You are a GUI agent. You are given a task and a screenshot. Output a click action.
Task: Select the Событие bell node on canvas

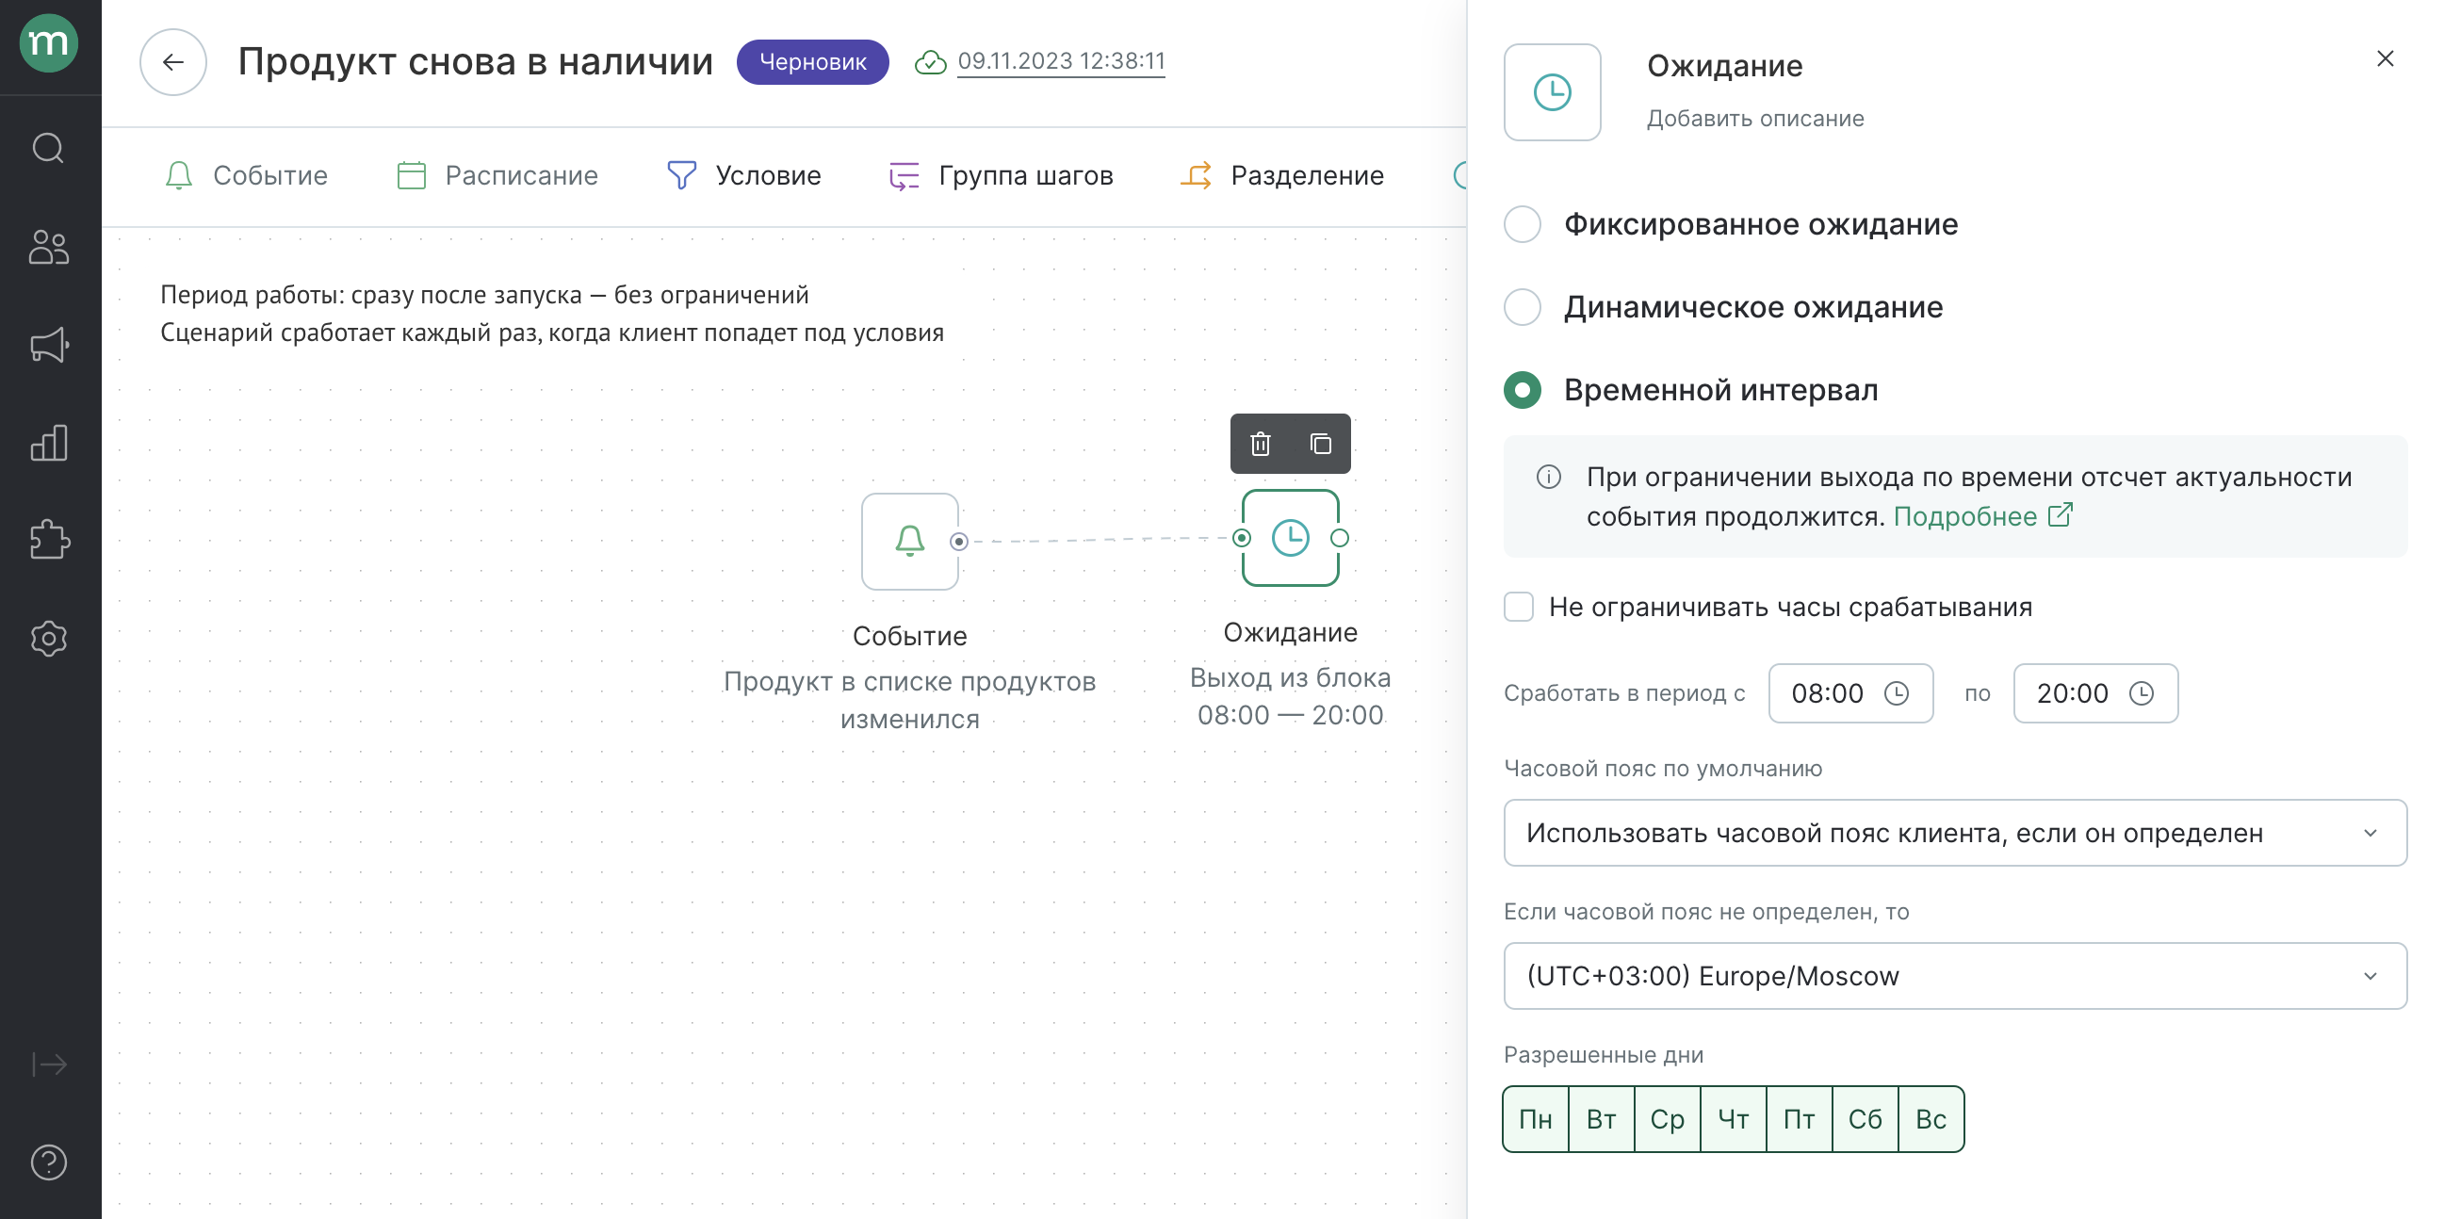tap(909, 541)
